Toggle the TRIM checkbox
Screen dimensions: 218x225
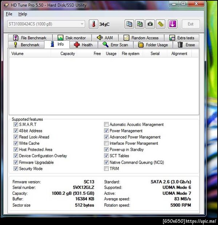(x=106, y=169)
